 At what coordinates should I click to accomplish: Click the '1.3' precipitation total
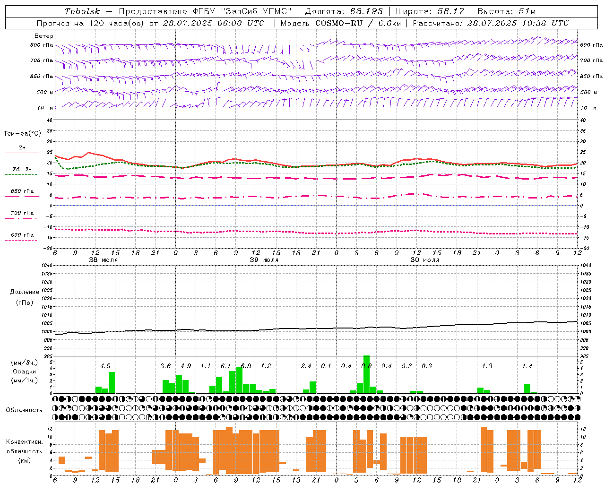(487, 366)
